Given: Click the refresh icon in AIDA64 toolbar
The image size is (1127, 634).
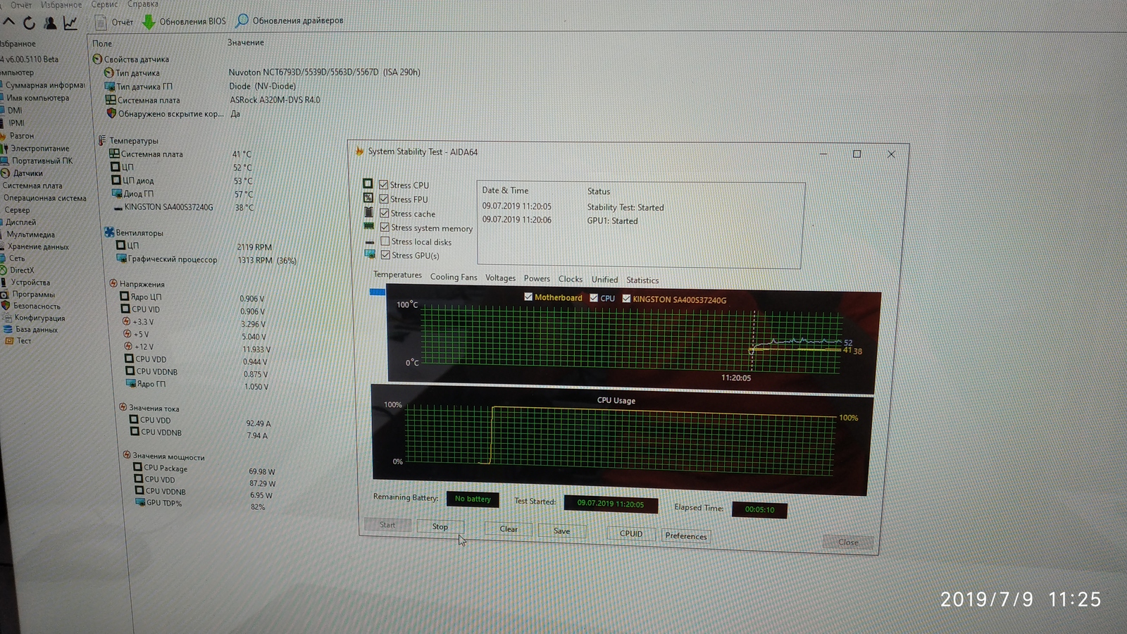Looking at the screenshot, I should (30, 23).
